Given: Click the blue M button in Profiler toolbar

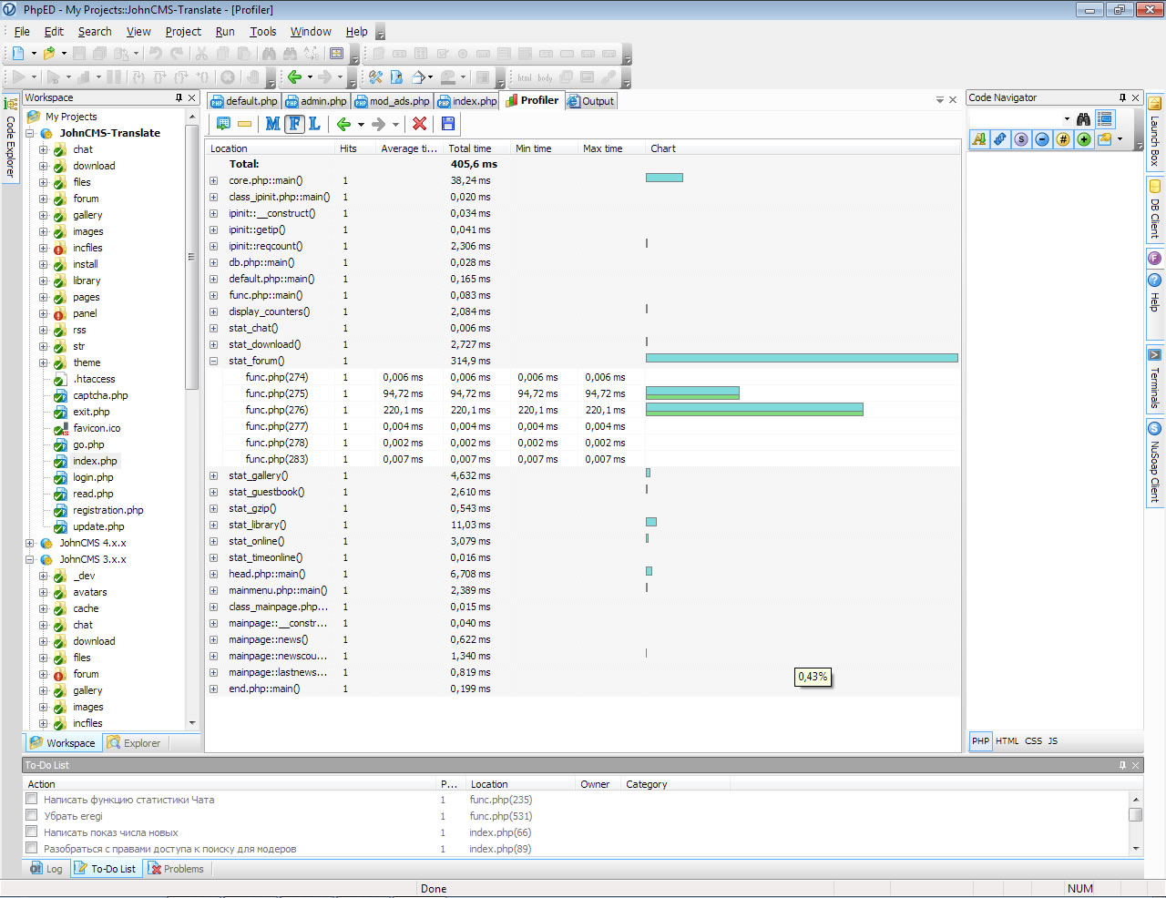Looking at the screenshot, I should click(x=272, y=124).
